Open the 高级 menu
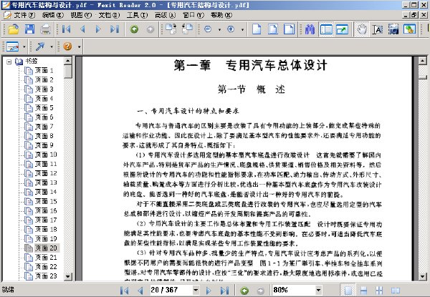430x297 pixels. click(x=165, y=15)
